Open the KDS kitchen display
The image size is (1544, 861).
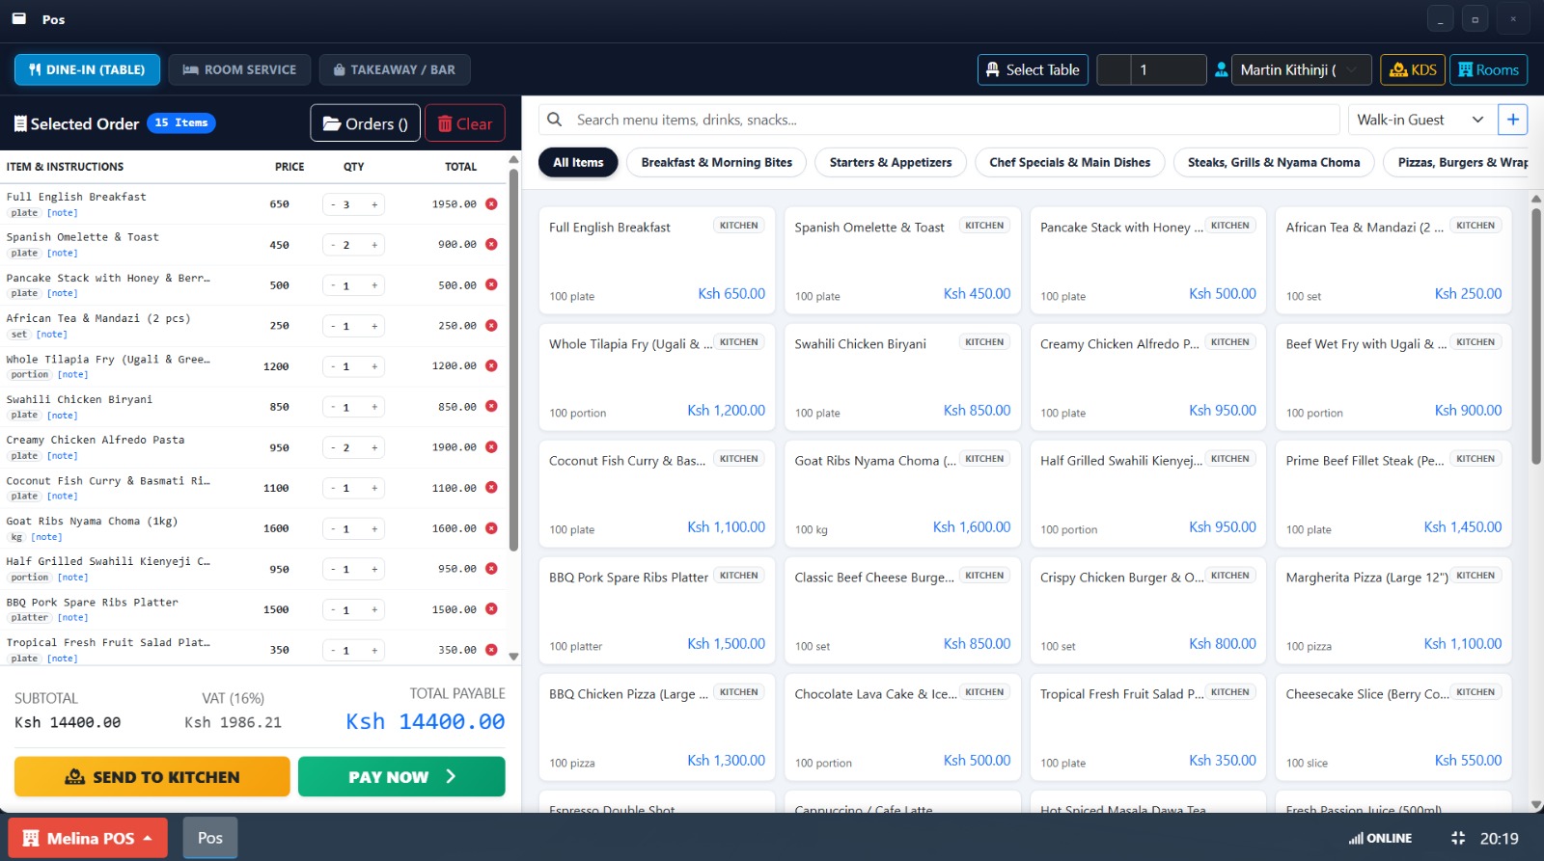coord(1413,69)
